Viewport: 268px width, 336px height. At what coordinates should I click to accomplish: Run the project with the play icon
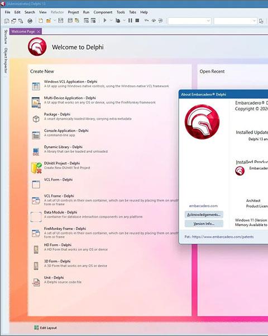[105, 20]
